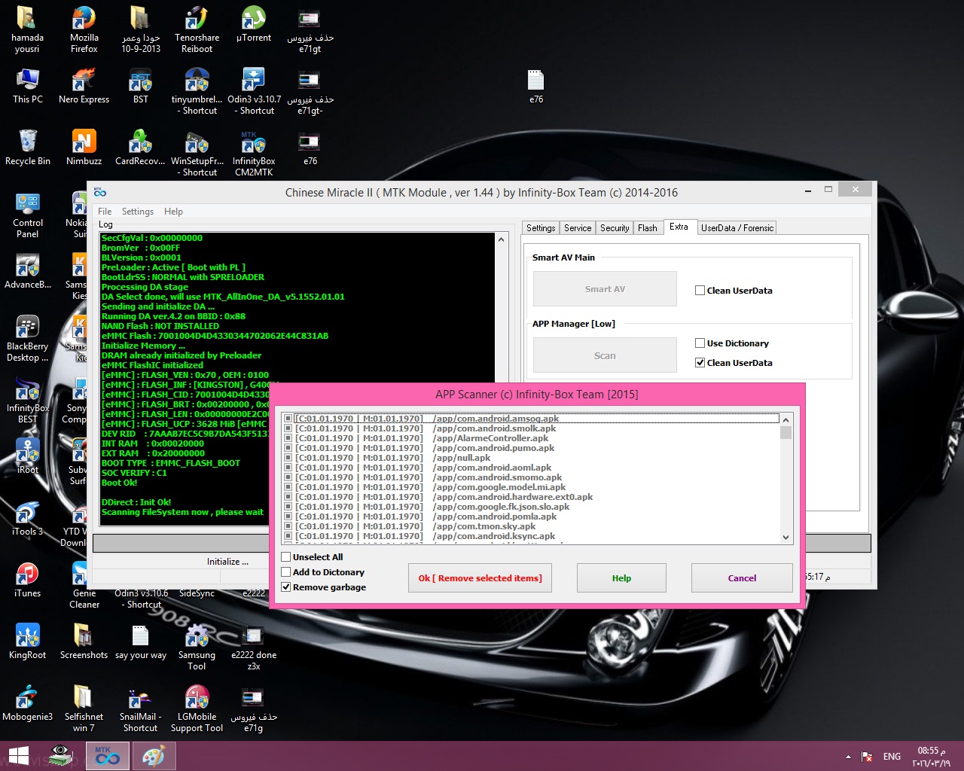The width and height of the screenshot is (964, 771).
Task: Open Tenorshare Reiboot desktop shortcut
Action: pyautogui.click(x=197, y=30)
